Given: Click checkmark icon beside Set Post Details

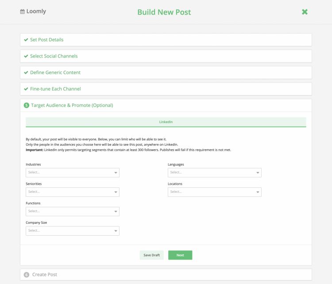Looking at the screenshot, I should point(26,40).
